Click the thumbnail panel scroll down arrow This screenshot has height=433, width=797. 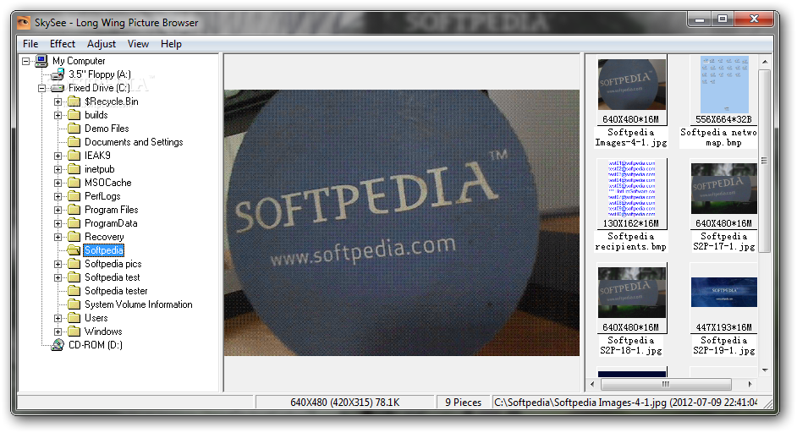point(765,370)
